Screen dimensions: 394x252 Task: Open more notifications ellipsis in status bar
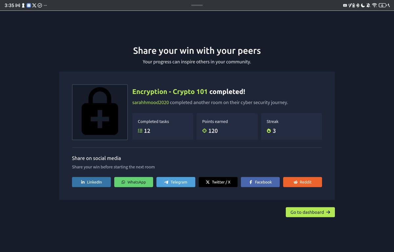click(x=45, y=5)
